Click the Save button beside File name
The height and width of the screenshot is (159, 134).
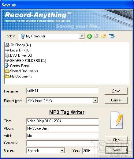click(x=116, y=91)
